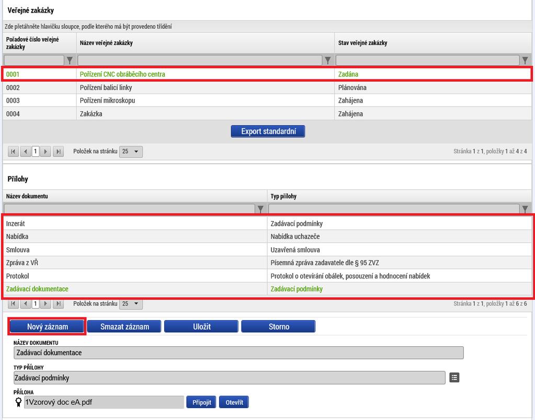Select row Pořízení balicí linky
Image resolution: width=535 pixels, height=420 pixels.
(x=267, y=88)
